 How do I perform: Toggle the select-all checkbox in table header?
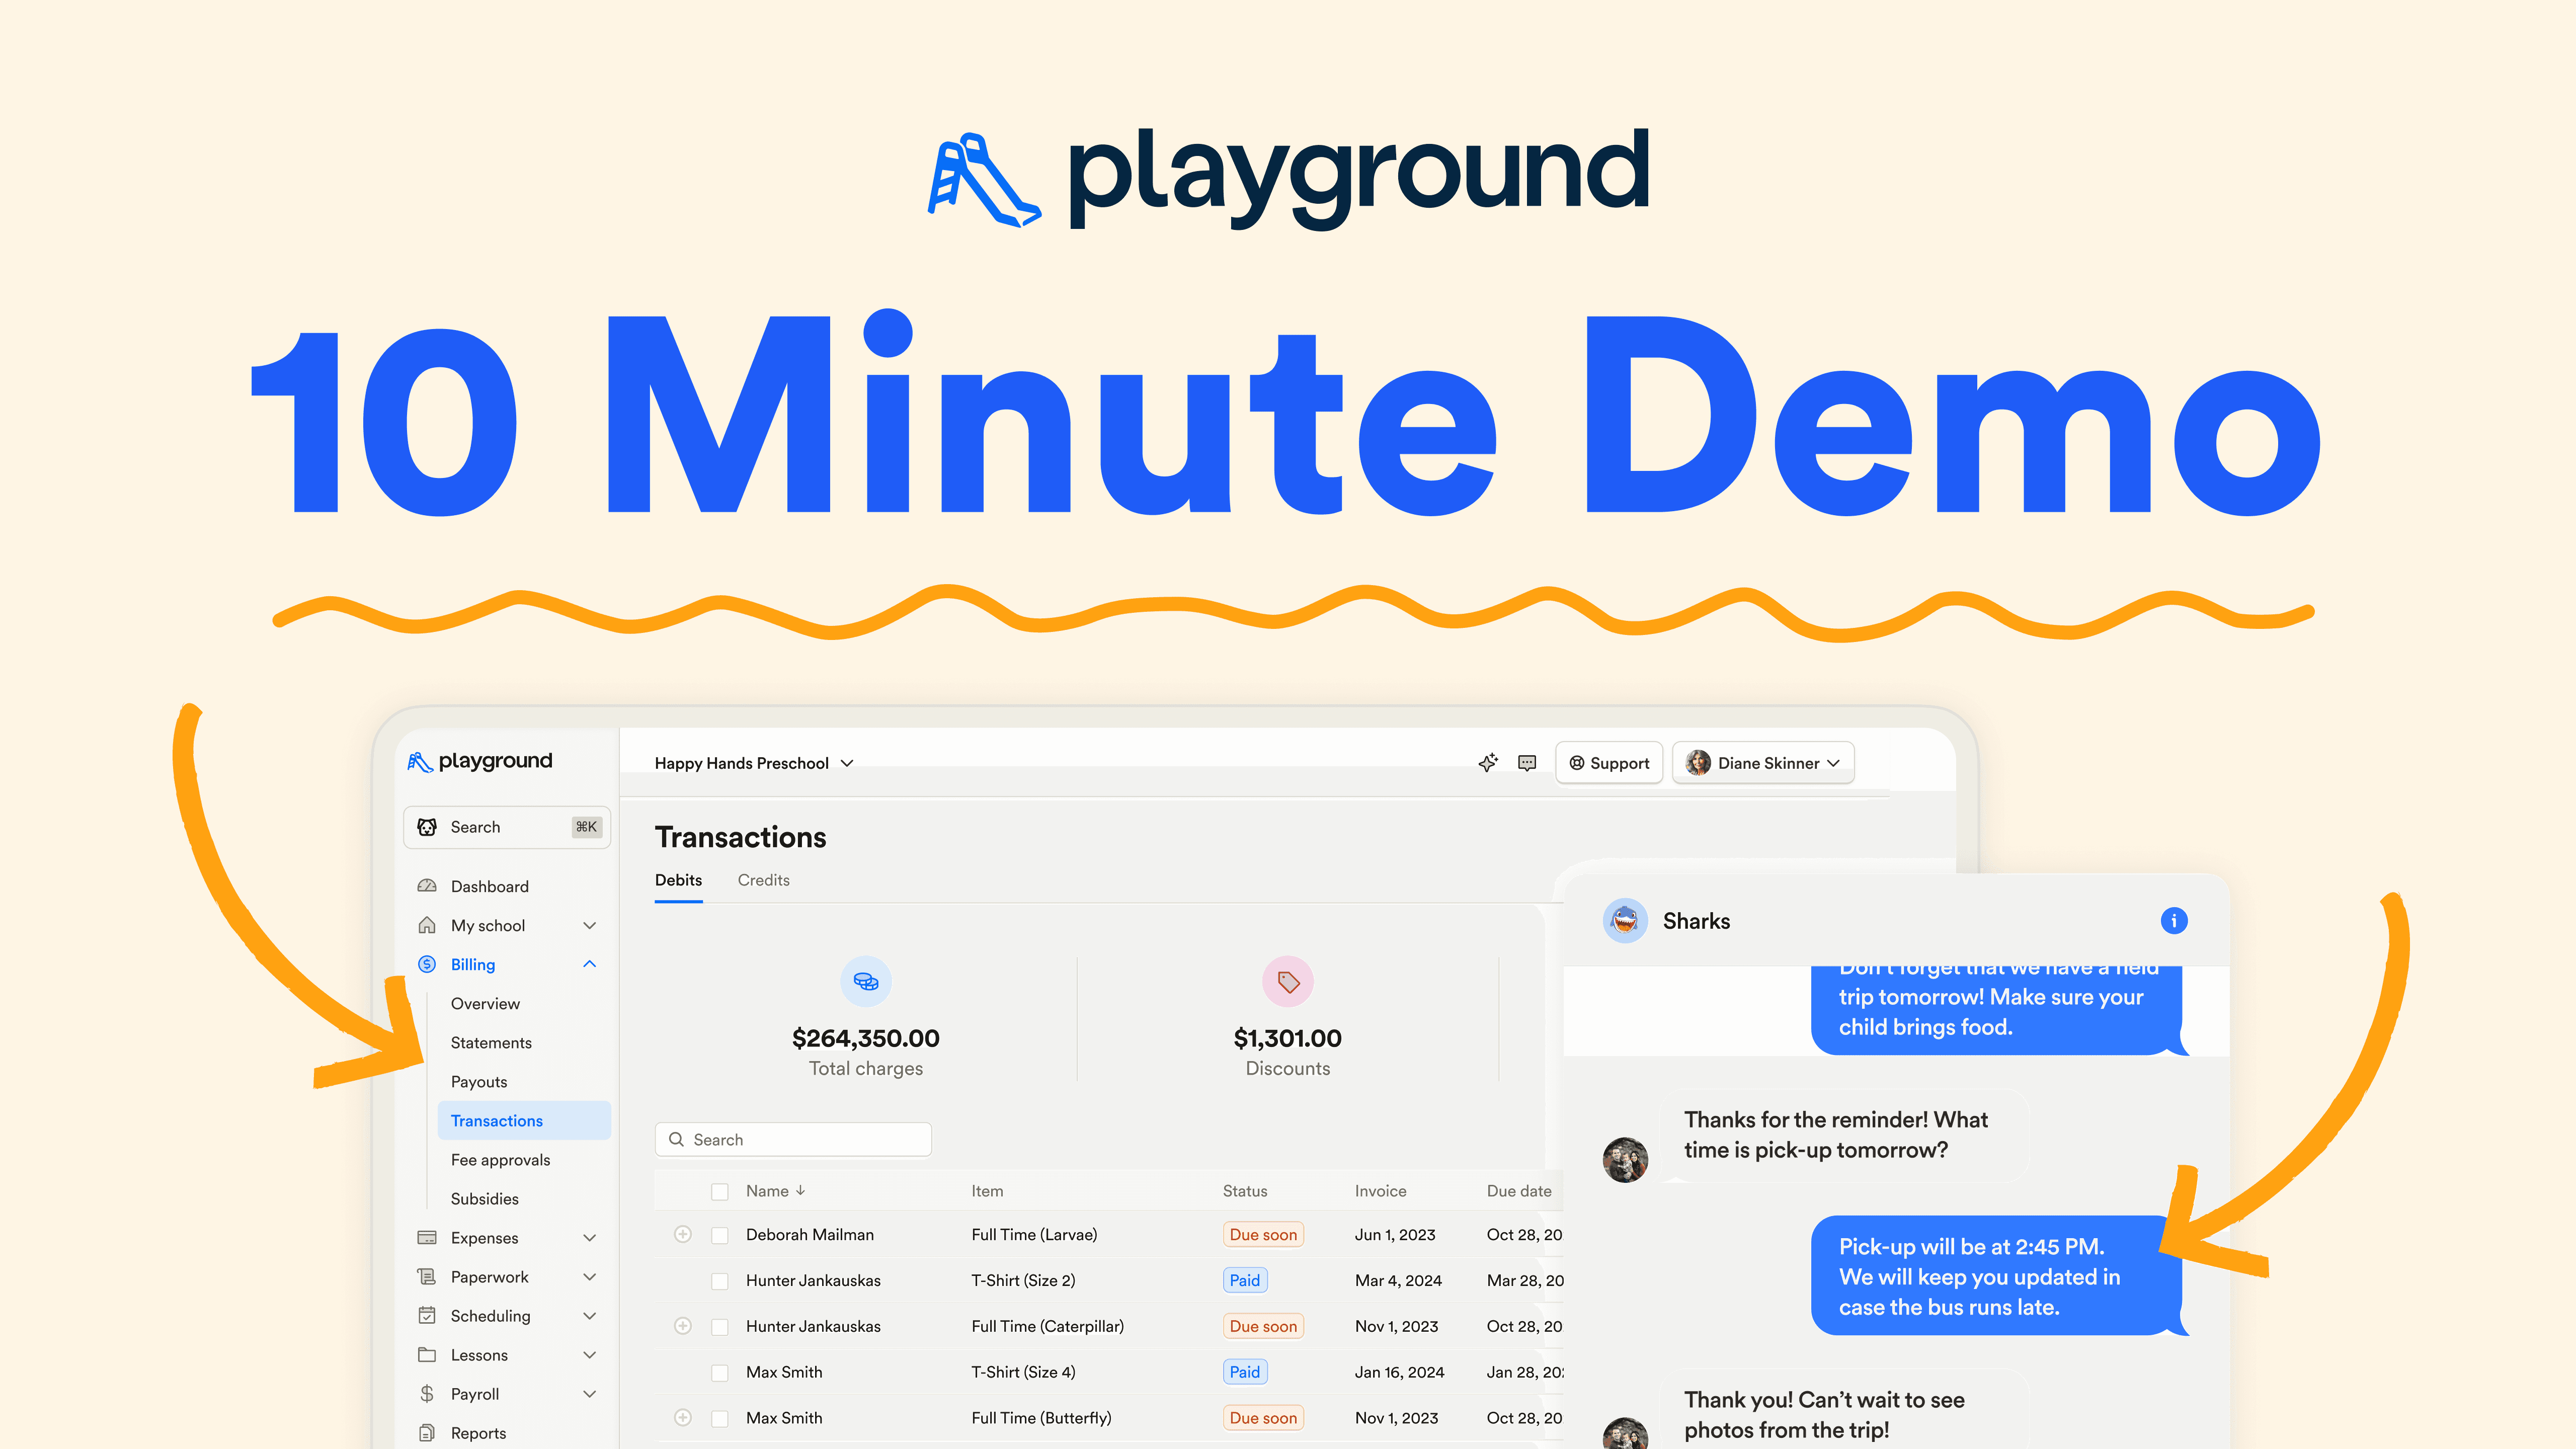point(720,1191)
